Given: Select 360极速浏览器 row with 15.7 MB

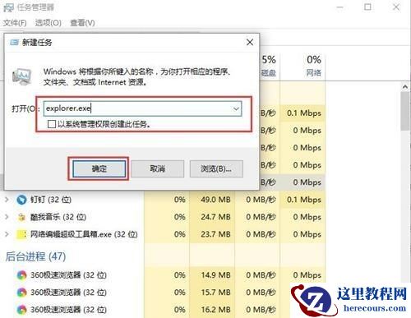Looking at the screenshot, I should point(164,293).
